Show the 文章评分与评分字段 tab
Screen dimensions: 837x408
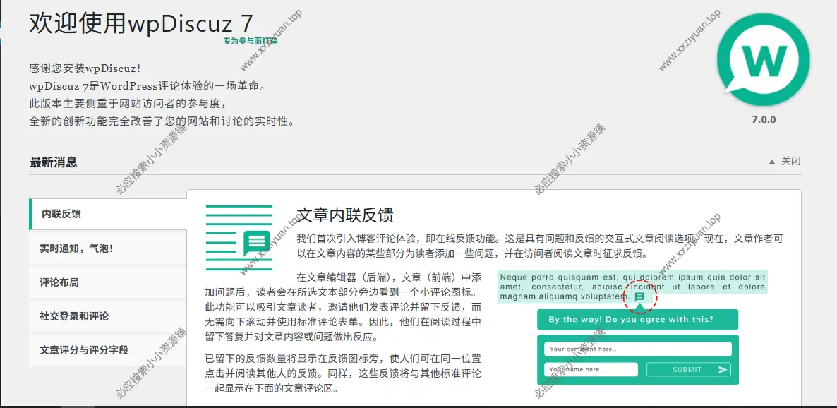click(84, 350)
